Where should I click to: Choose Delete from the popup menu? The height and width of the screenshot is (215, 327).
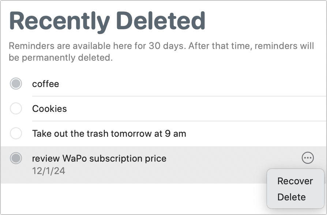[292, 197]
